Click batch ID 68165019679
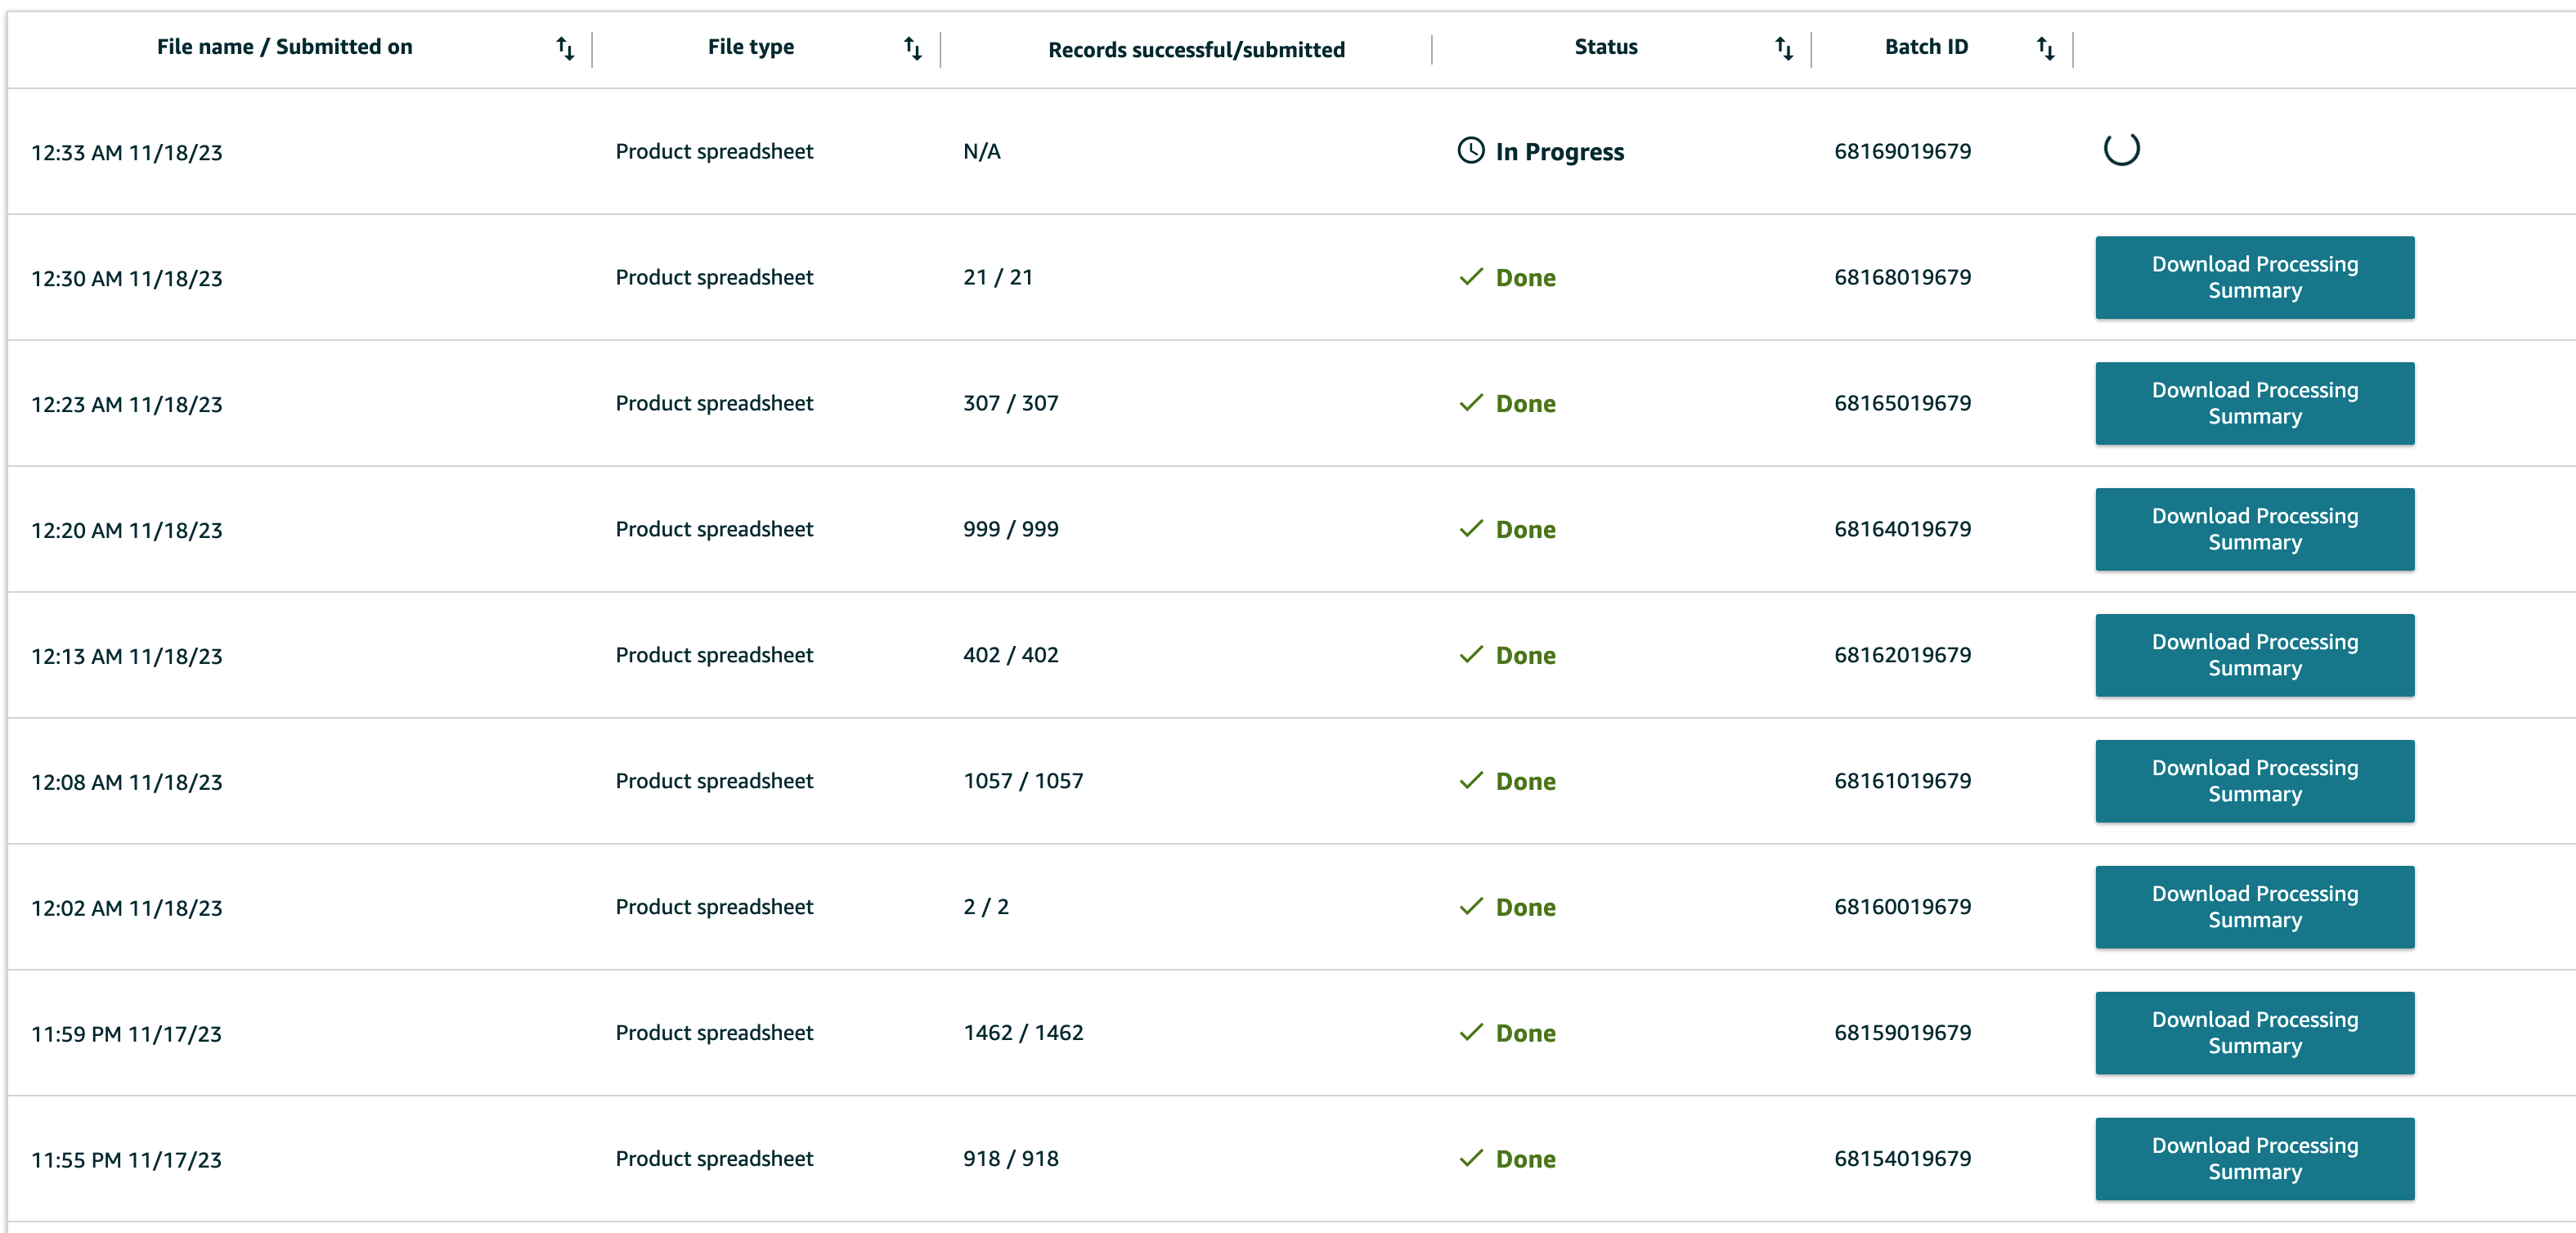This screenshot has width=2576, height=1233. tap(1902, 404)
